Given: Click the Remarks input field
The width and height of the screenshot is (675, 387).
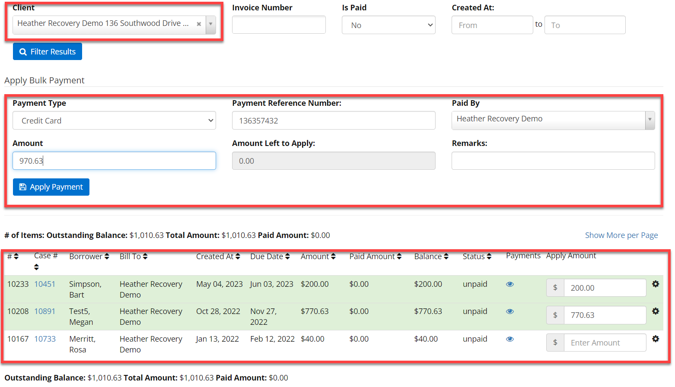Looking at the screenshot, I should 553,161.
